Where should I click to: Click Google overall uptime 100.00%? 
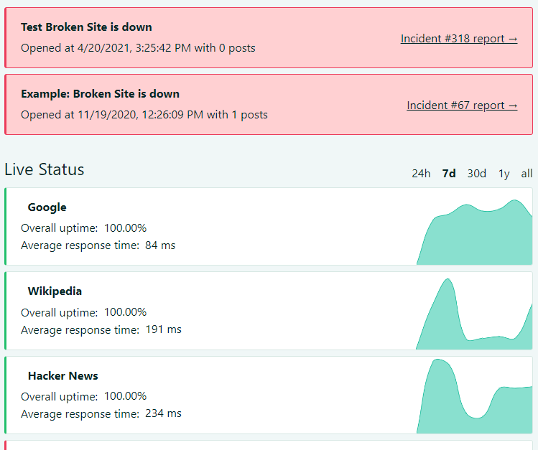pos(125,228)
